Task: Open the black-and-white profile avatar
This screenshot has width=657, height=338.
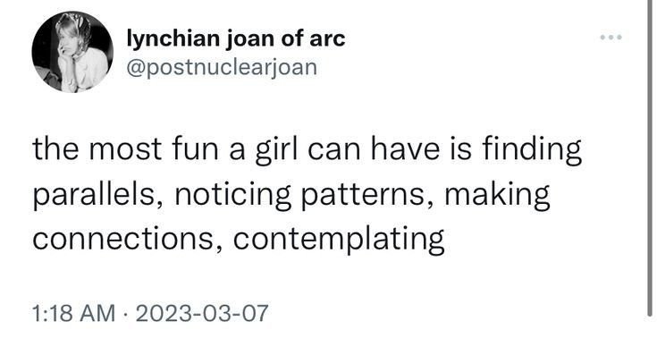Action: point(72,52)
